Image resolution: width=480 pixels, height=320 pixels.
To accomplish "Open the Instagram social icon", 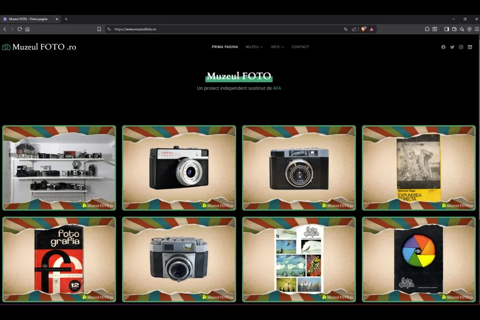I will 461,47.
